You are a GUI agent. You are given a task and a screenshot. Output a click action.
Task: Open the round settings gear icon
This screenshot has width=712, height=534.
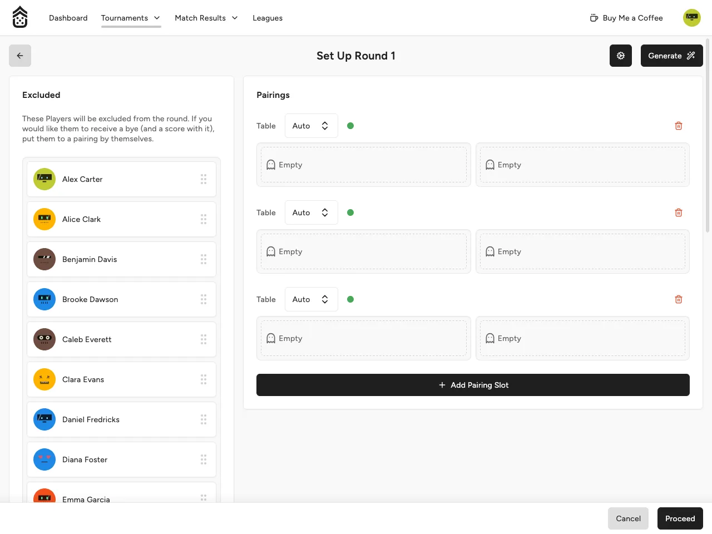pyautogui.click(x=621, y=56)
